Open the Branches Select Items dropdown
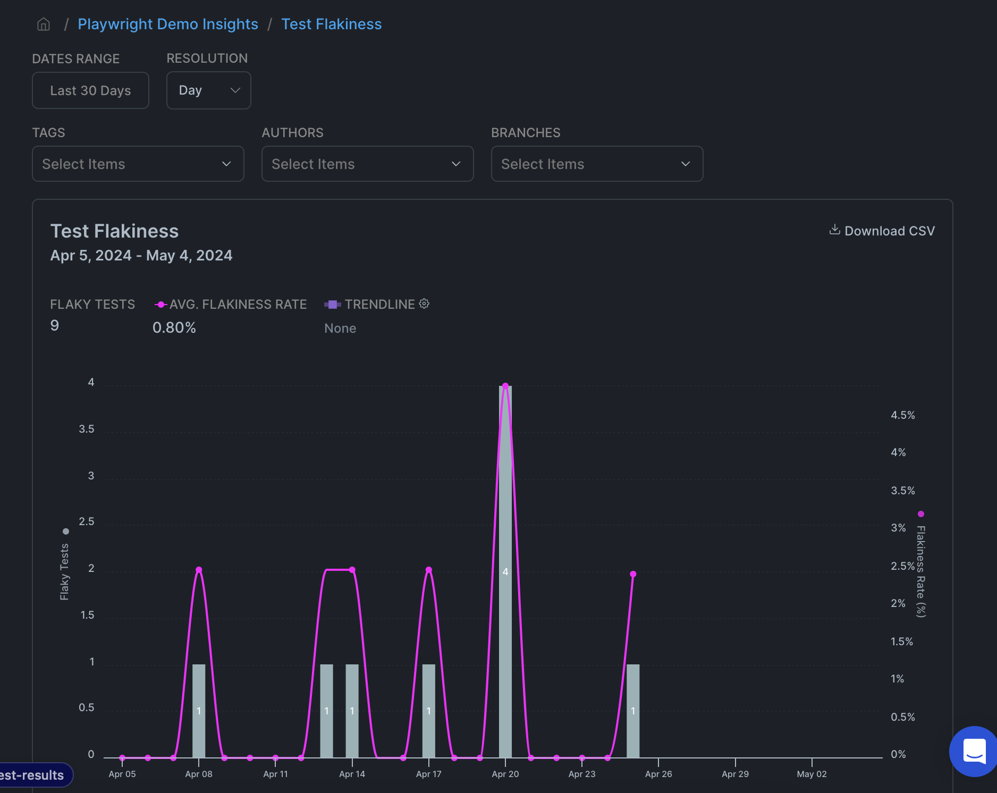997x793 pixels. point(596,164)
